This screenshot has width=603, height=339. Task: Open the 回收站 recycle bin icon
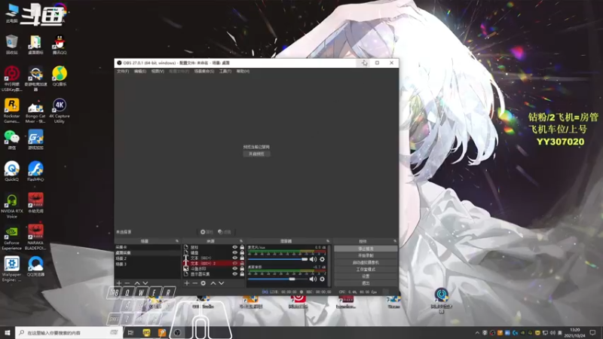[11, 44]
